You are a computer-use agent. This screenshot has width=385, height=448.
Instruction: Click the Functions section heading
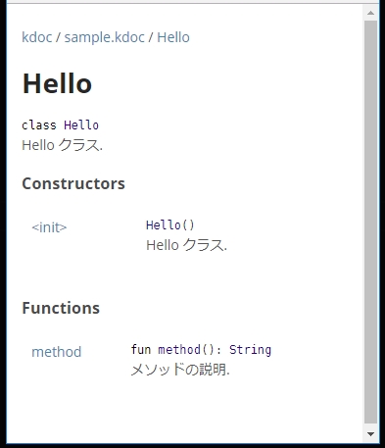click(x=61, y=308)
